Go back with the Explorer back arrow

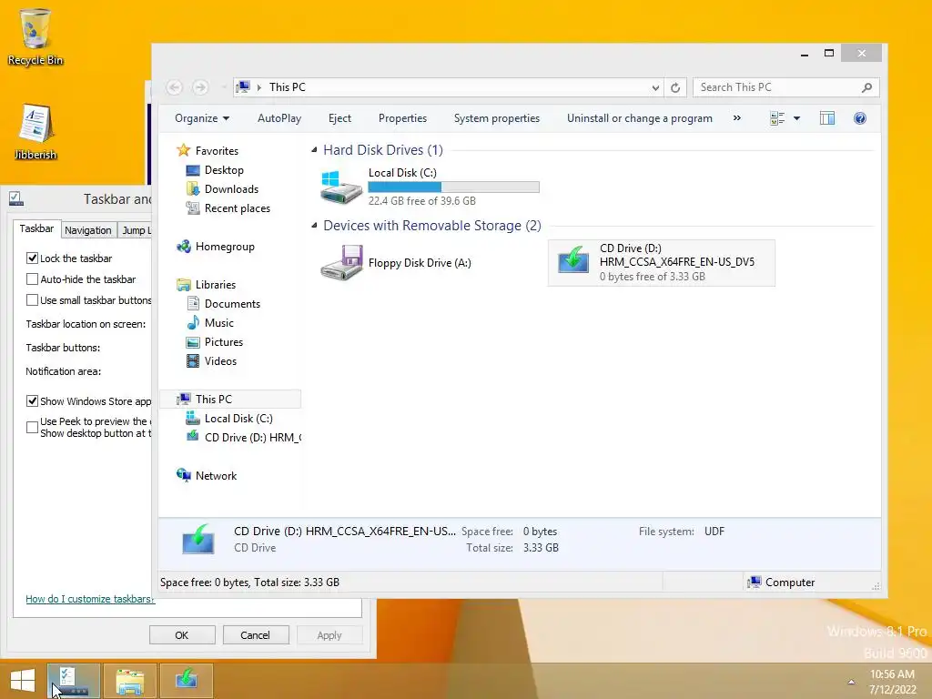(x=174, y=87)
